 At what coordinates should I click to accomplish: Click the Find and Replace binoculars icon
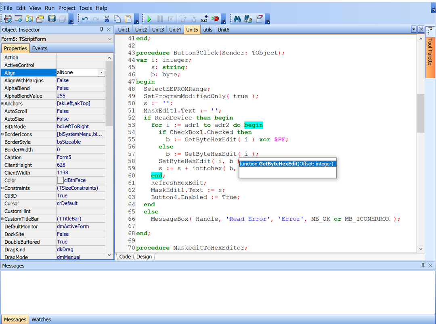click(x=248, y=19)
